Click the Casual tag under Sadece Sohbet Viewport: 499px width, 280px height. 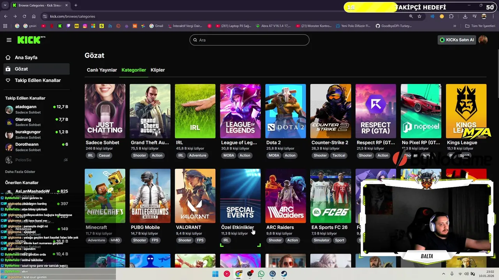(104, 156)
